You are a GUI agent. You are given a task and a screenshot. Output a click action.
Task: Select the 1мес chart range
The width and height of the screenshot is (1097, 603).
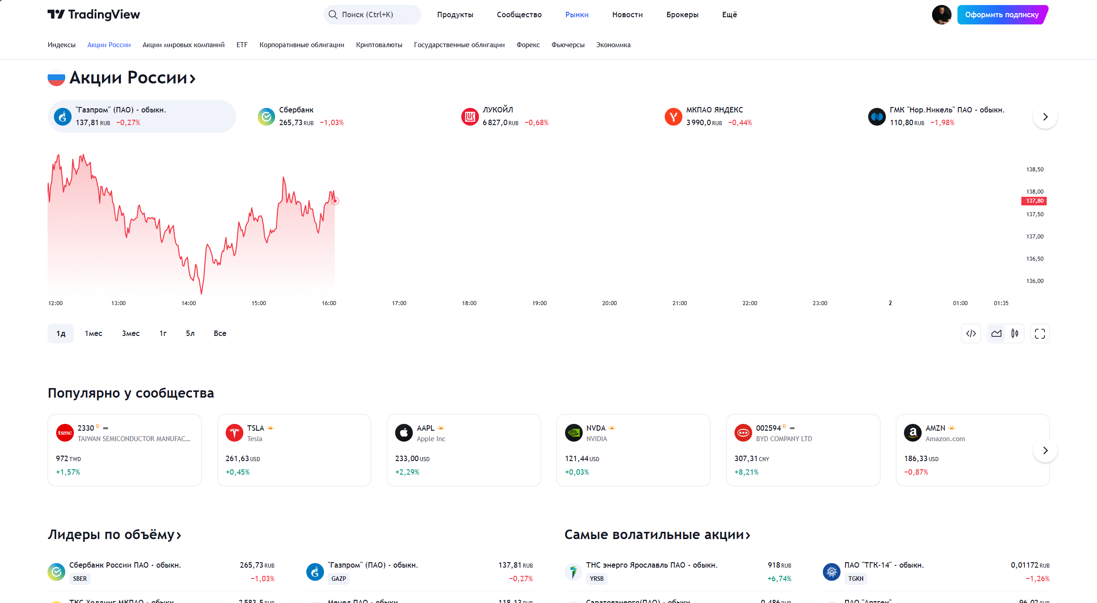coord(93,334)
